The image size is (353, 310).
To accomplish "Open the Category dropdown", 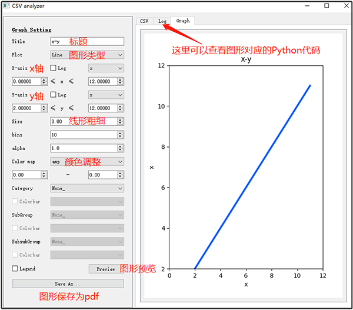I will click(x=87, y=188).
